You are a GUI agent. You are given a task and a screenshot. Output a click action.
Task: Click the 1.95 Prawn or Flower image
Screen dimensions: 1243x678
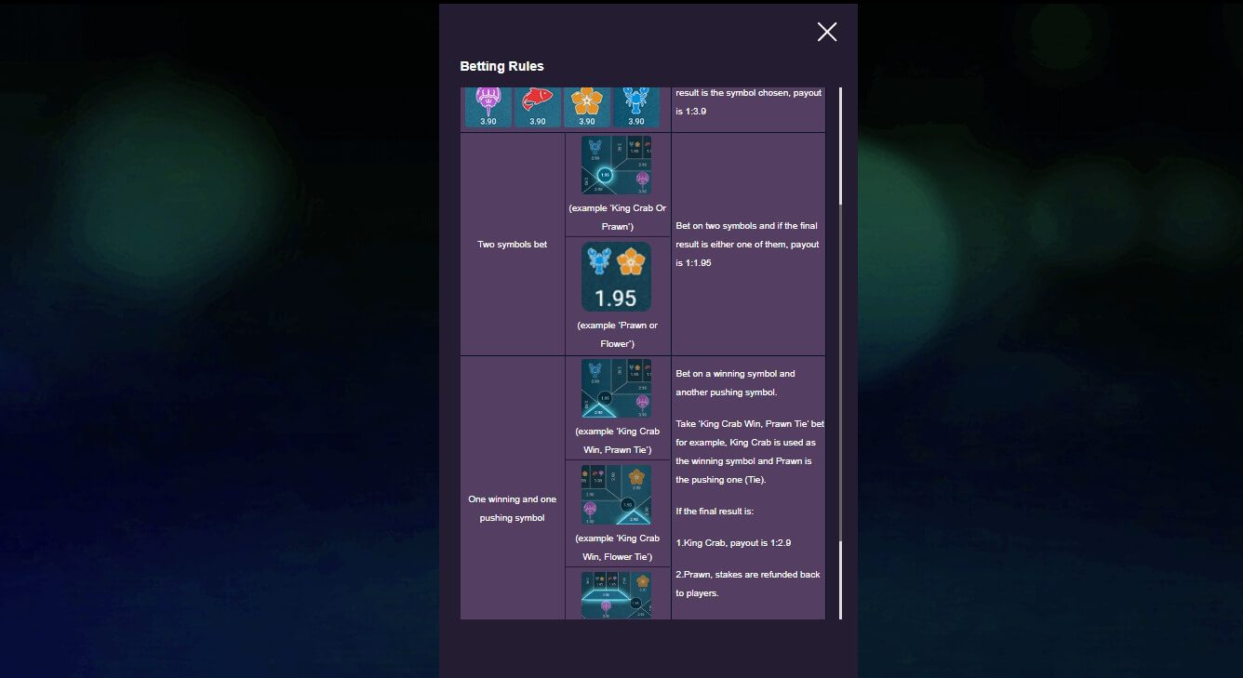616,277
